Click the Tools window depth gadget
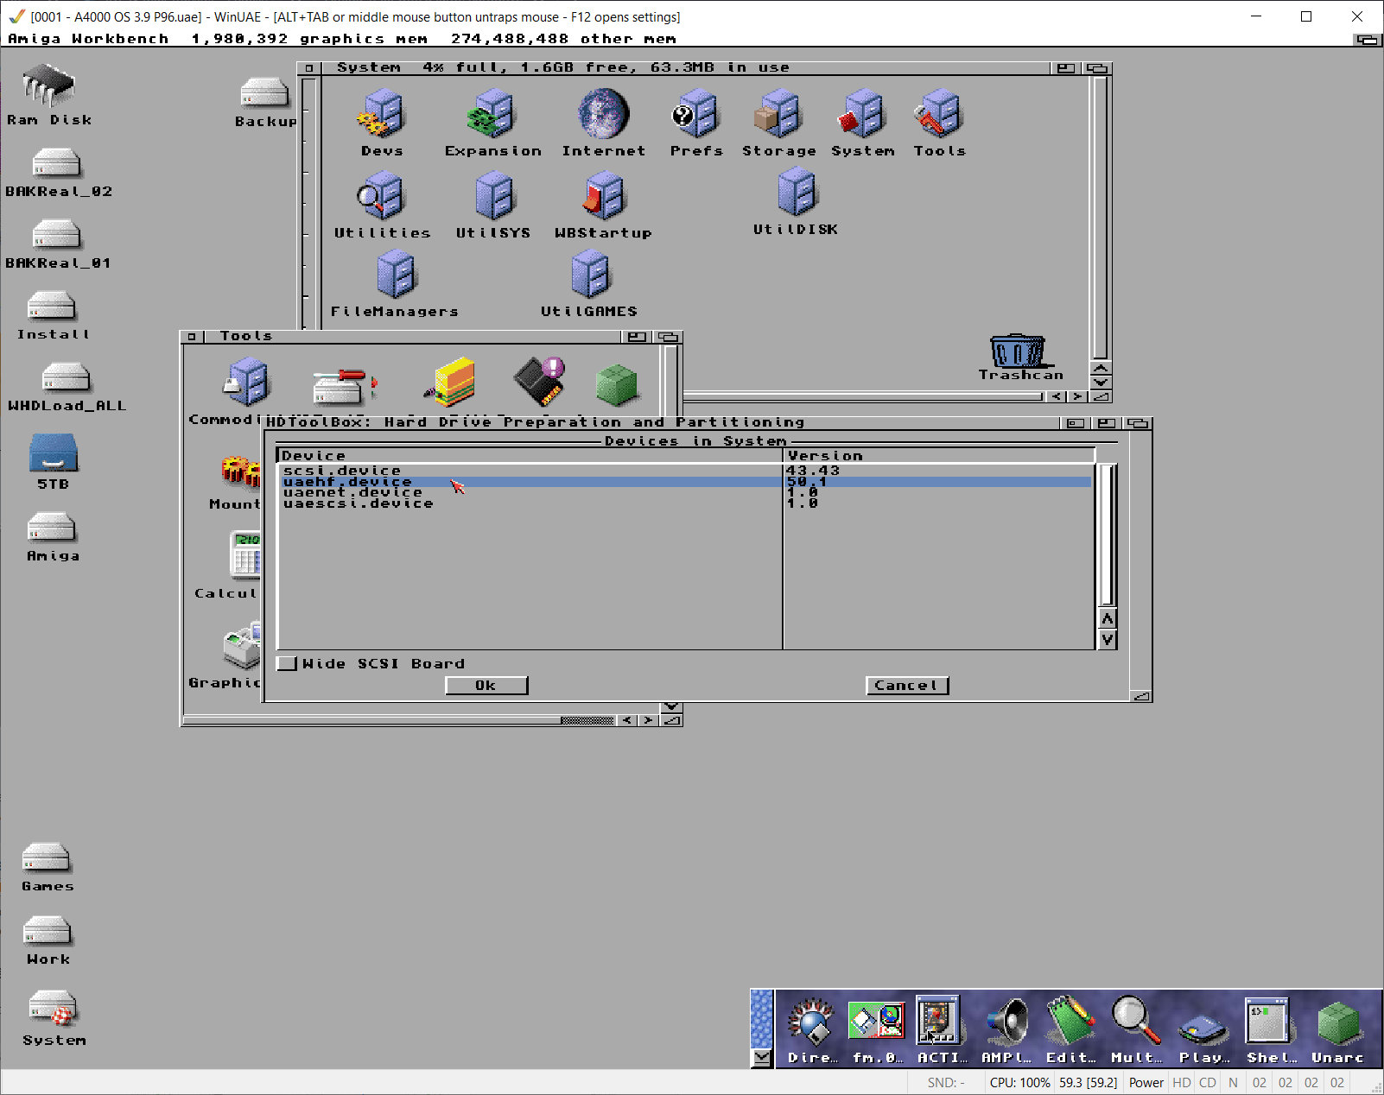The image size is (1384, 1095). [668, 337]
